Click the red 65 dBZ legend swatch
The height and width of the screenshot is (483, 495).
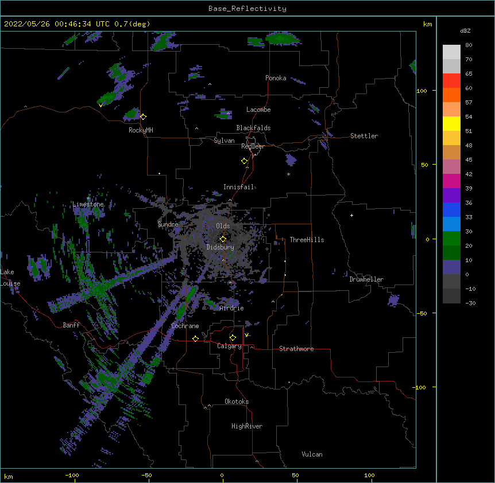451,80
